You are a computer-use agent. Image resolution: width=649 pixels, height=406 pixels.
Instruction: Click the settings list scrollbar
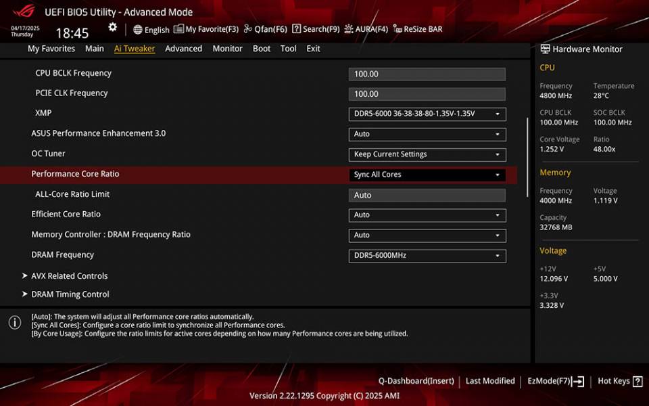(527, 158)
